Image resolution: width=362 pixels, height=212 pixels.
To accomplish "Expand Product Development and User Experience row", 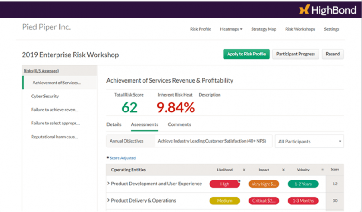I will tap(108, 184).
